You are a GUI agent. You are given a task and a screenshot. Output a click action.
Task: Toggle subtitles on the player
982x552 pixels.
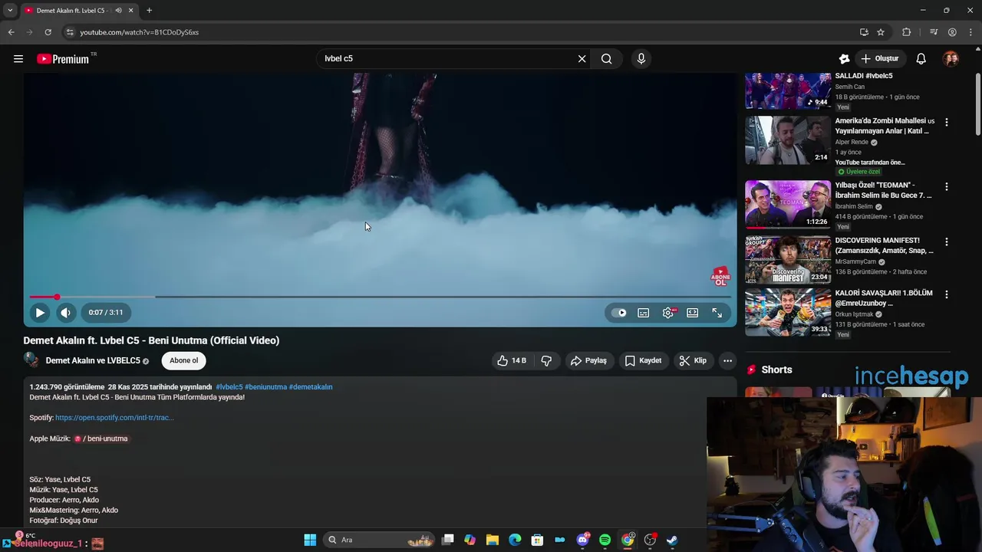coord(644,312)
